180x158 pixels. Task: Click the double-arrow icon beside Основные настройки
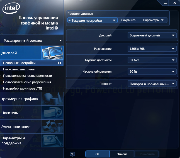pyautogui.click(x=60, y=63)
